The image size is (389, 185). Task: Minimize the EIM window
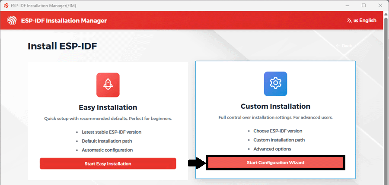click(x=347, y=6)
